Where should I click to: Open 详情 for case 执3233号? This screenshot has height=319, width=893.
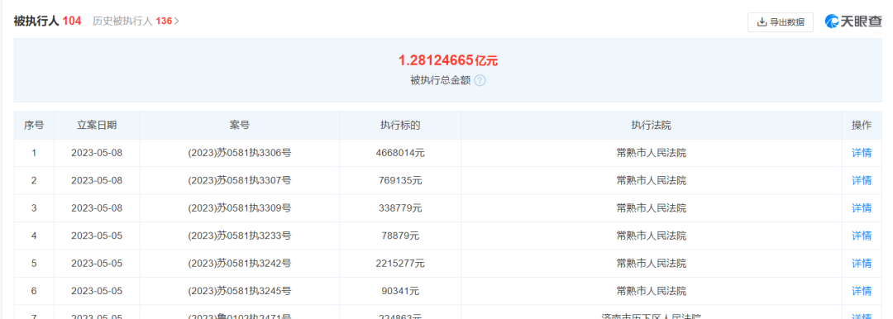(x=861, y=236)
